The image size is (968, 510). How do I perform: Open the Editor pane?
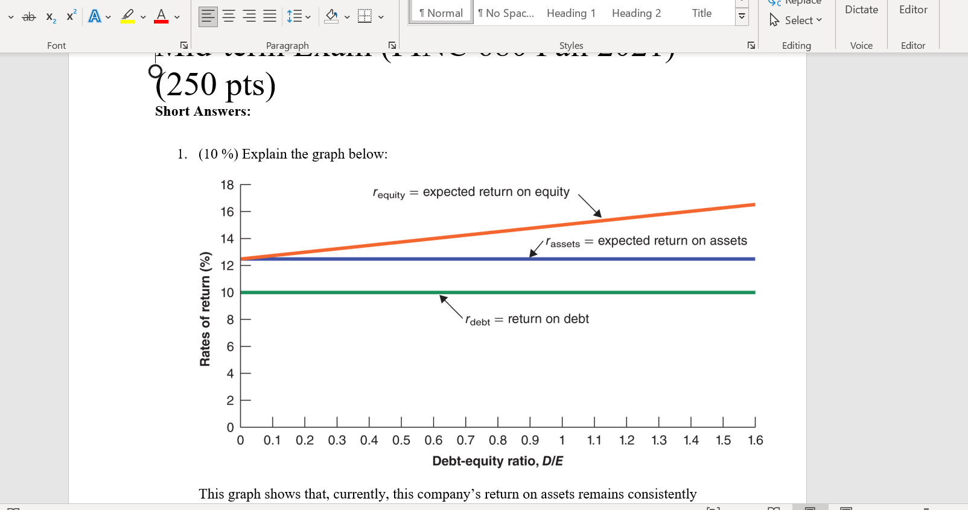913,10
